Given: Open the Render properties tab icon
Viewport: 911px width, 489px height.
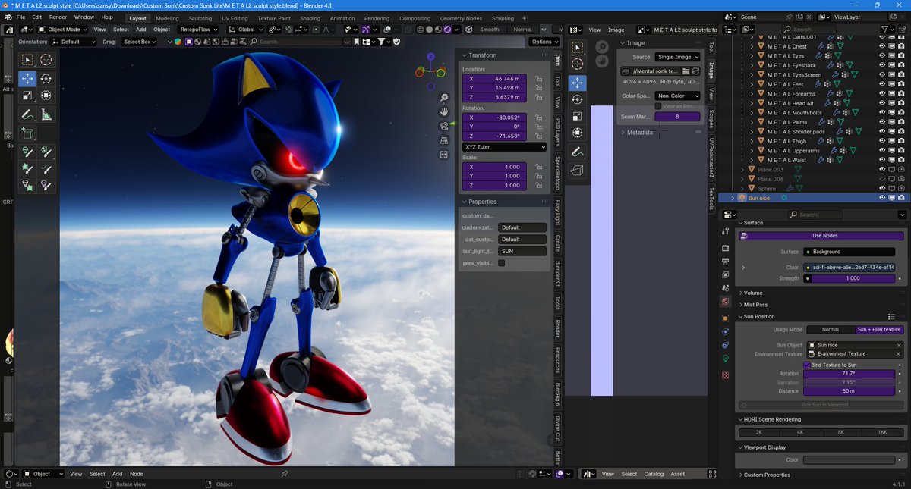Looking at the screenshot, I should pyautogui.click(x=725, y=248).
